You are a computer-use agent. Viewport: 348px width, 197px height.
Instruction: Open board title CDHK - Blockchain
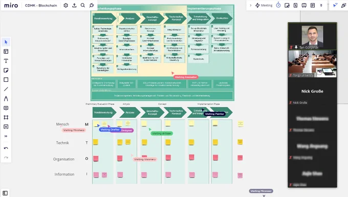click(x=41, y=5)
